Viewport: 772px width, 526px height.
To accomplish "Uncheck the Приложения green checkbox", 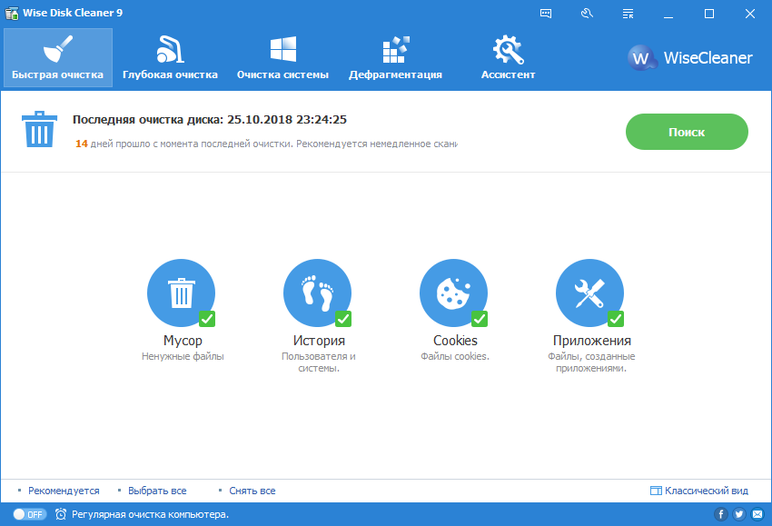I will coord(616,319).
